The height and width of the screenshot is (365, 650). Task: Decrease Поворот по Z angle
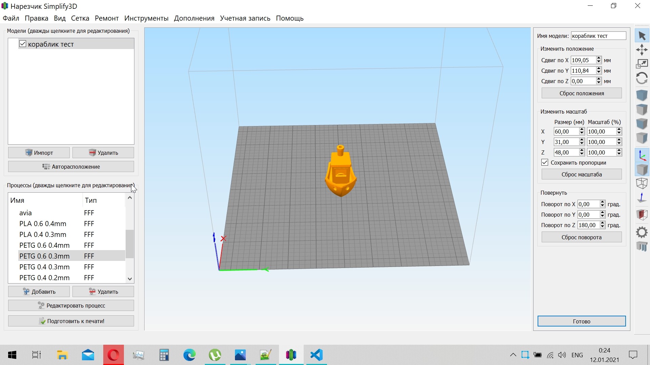[602, 227]
